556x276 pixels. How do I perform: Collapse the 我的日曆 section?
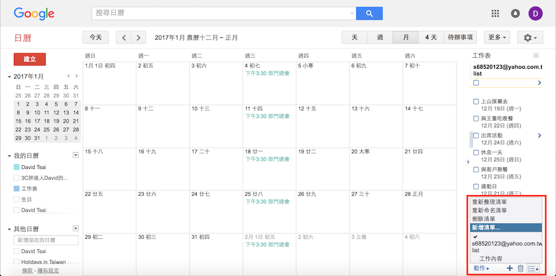point(9,156)
